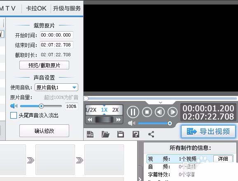Step forward one frame
This screenshot has width=238, height=181.
click(172, 112)
